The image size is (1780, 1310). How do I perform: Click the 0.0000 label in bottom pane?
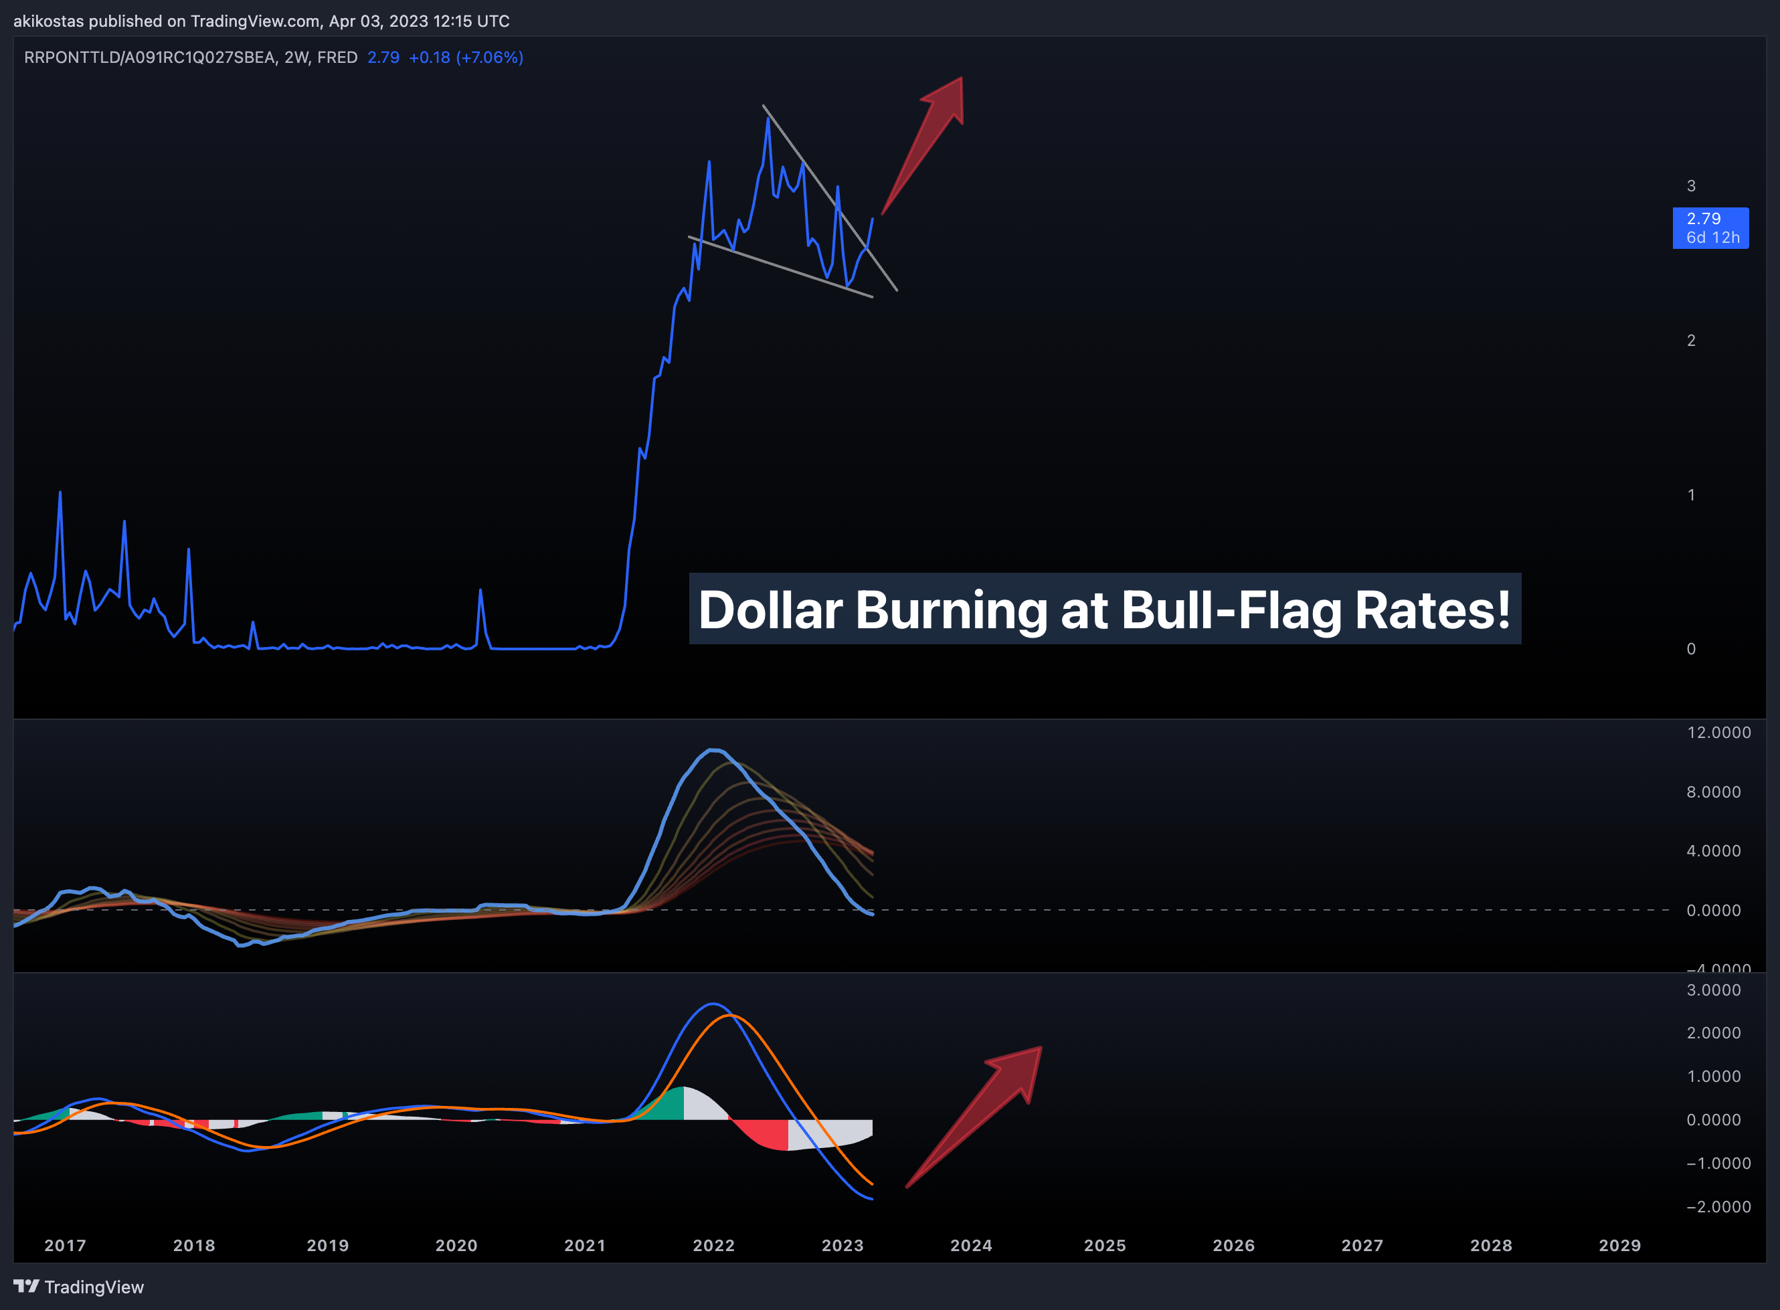coord(1713,1120)
